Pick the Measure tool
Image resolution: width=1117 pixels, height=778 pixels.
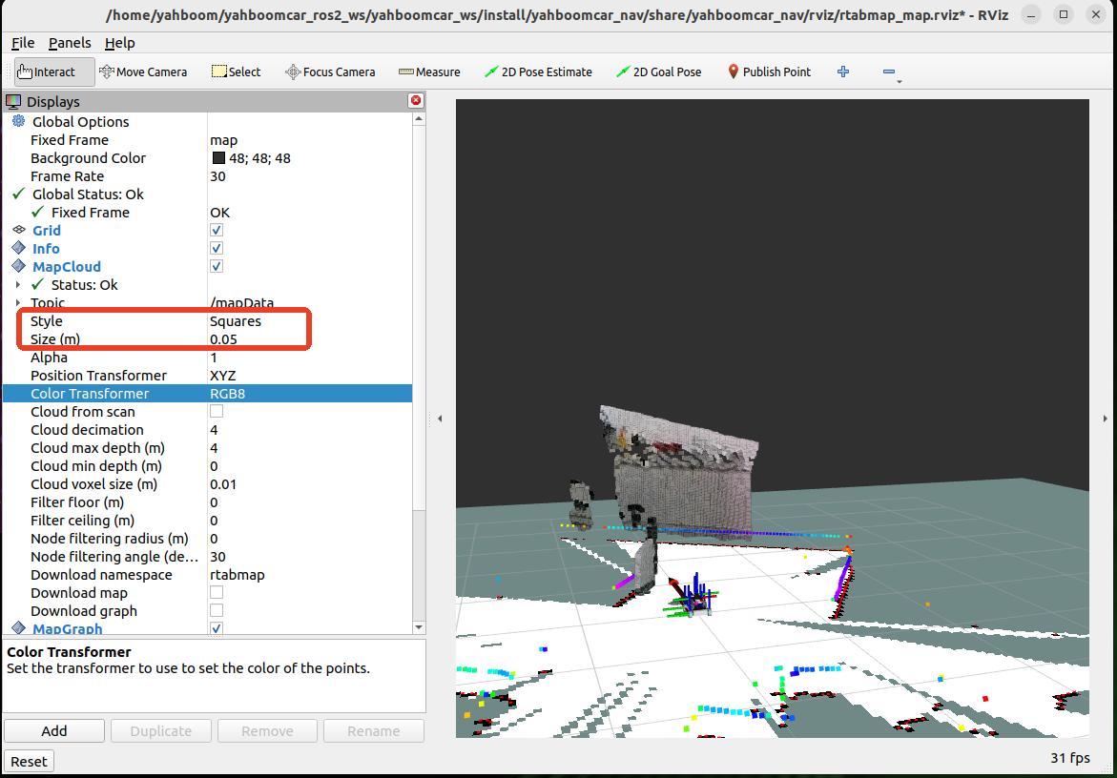429,72
